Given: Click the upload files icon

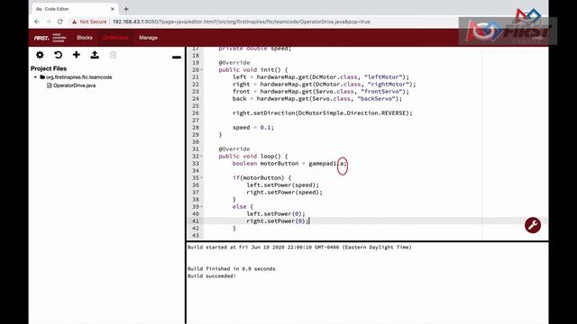Looking at the screenshot, I should 95,55.
